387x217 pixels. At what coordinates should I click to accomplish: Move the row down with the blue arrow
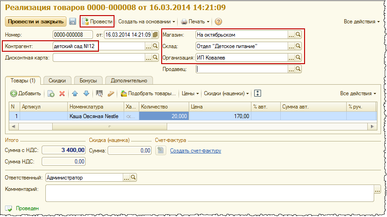click(x=86, y=93)
